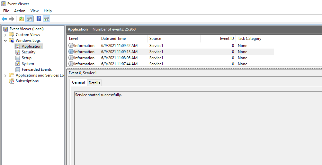Viewport: 322px width, 165px height.
Task: Select the event dated 6/9/2021 11:07:44 AM
Action: 171,64
